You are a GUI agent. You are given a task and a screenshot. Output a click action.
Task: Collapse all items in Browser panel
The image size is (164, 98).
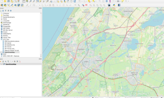point(8,11)
